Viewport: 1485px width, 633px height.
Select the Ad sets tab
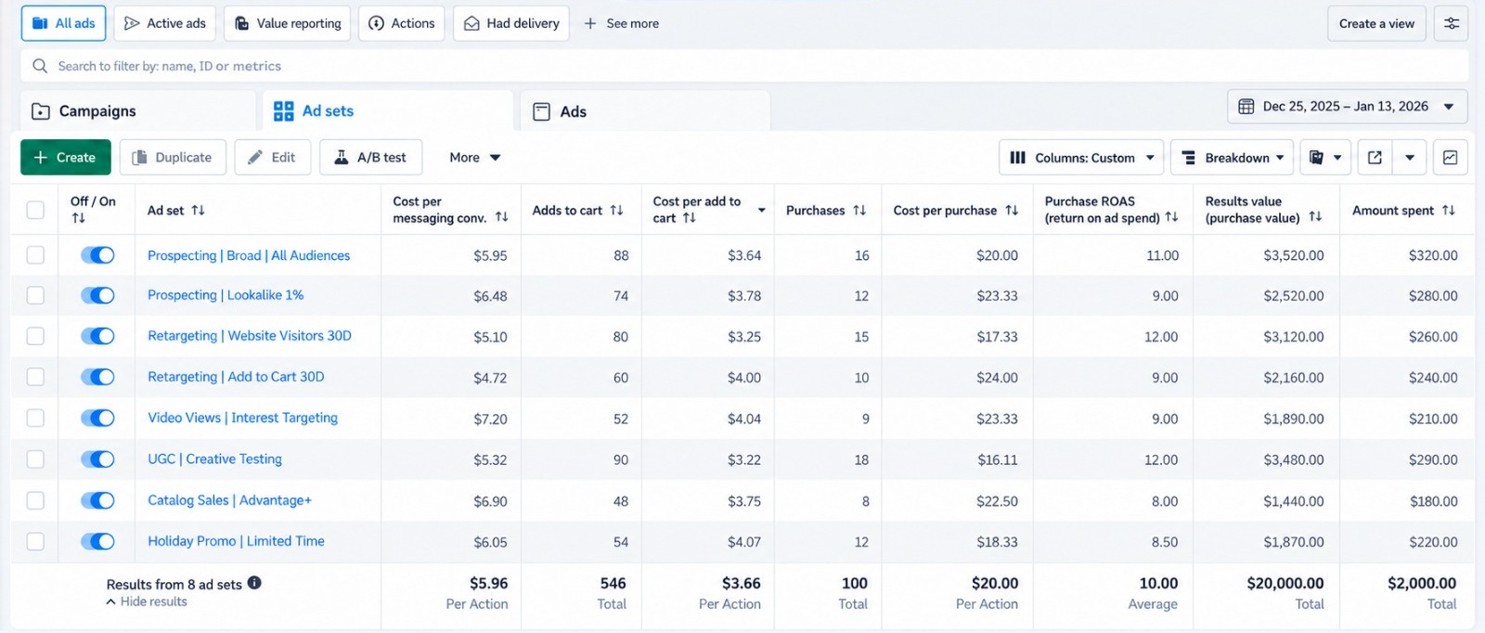coord(388,111)
